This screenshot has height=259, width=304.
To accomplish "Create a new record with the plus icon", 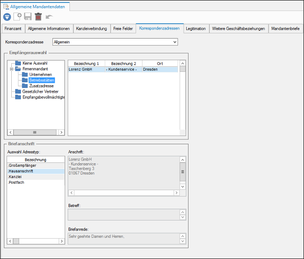I will point(18,16).
